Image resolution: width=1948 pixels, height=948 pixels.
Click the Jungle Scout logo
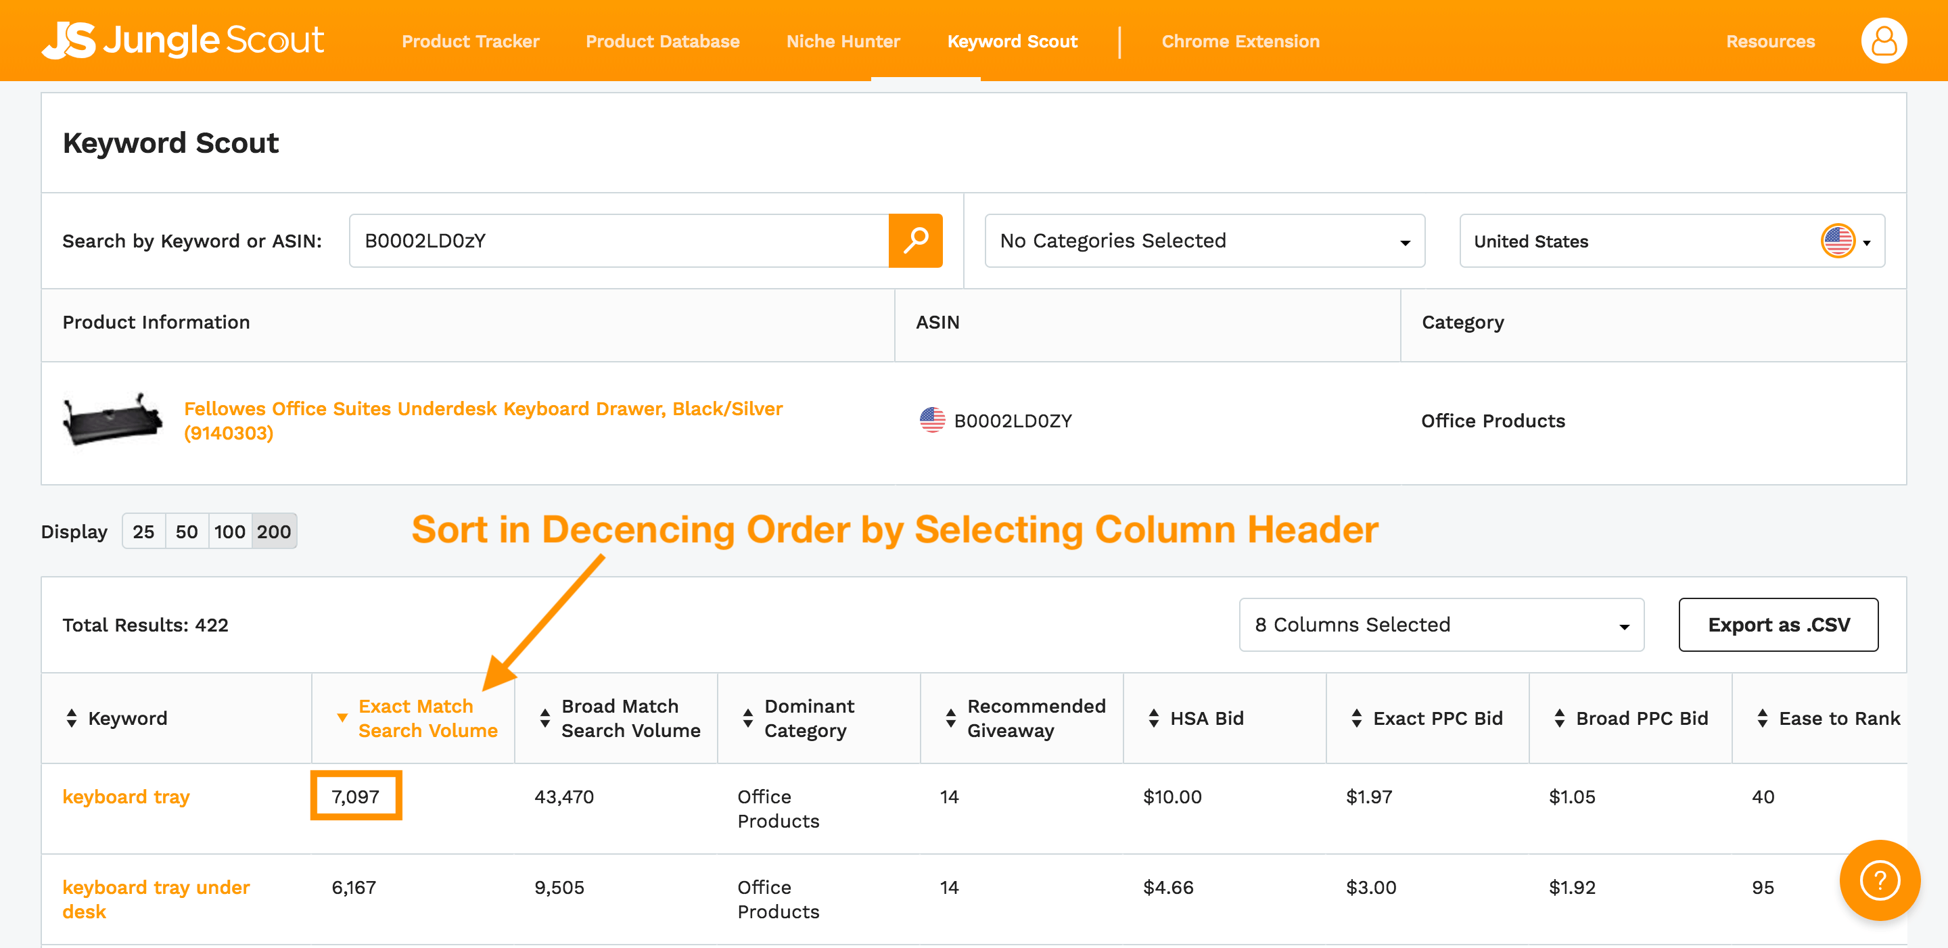tap(183, 41)
